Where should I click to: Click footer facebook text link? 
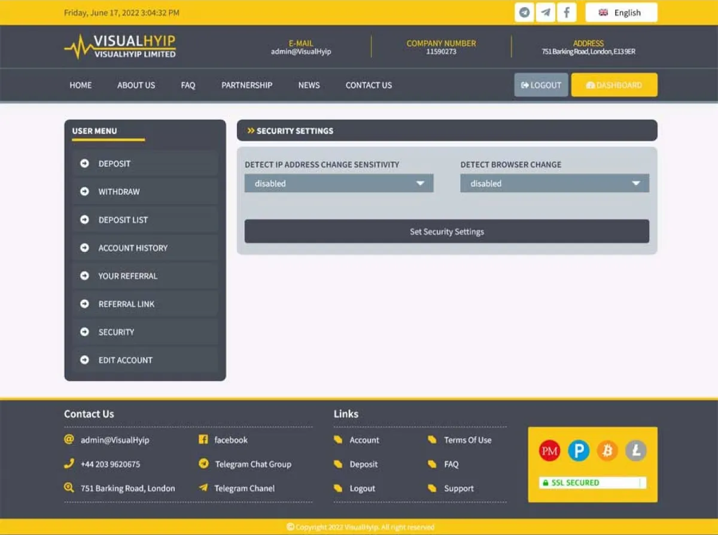tap(231, 440)
